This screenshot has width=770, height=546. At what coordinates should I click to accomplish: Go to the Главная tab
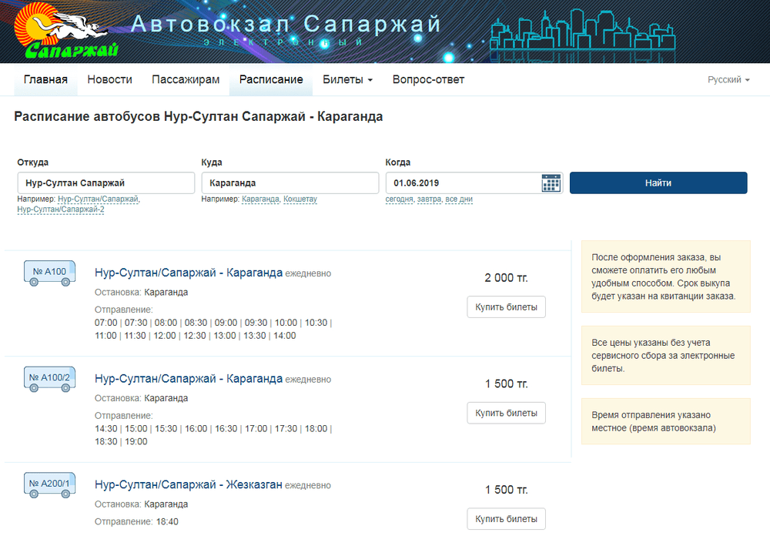[x=45, y=79]
